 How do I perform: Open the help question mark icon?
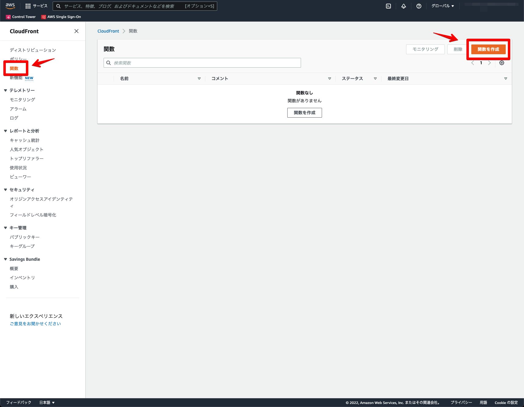419,6
